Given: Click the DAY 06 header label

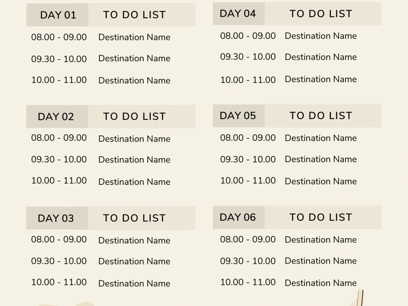Looking at the screenshot, I should tap(238, 217).
